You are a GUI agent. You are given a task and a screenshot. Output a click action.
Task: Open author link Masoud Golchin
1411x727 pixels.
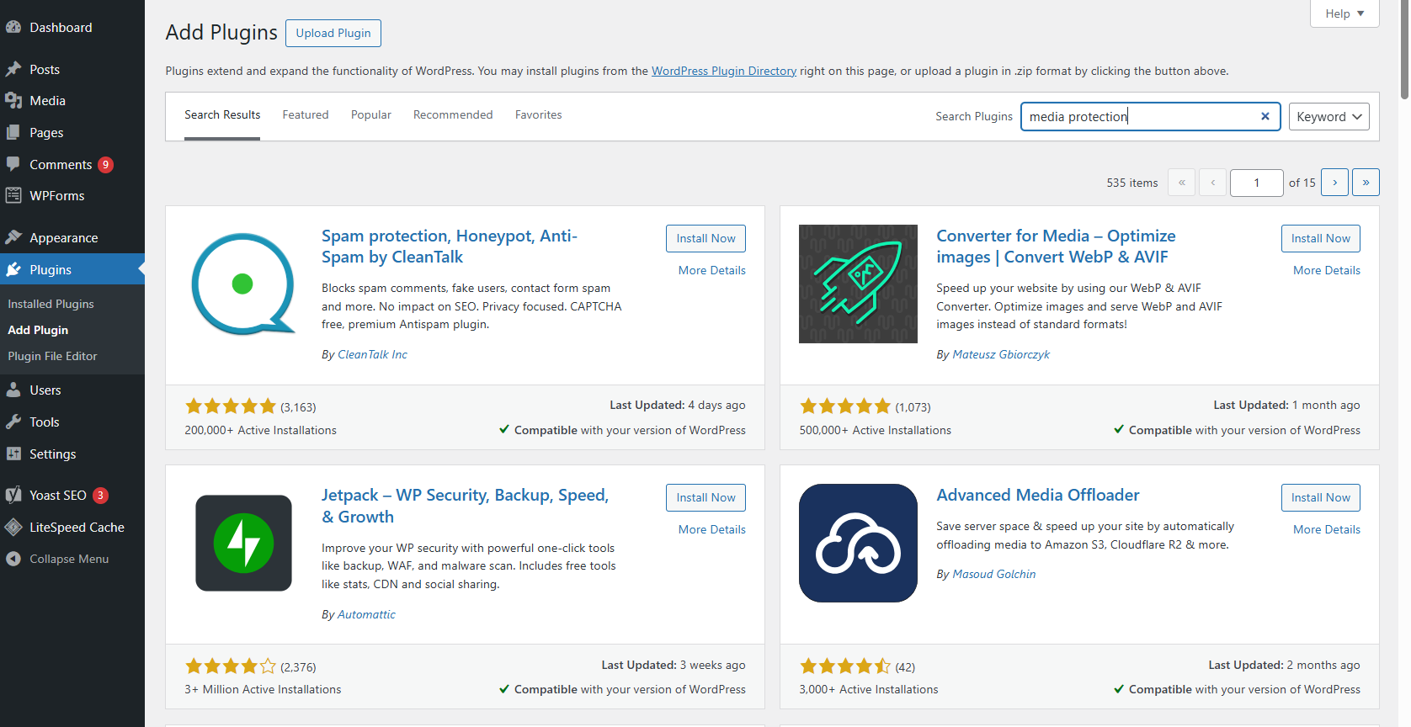pos(994,574)
